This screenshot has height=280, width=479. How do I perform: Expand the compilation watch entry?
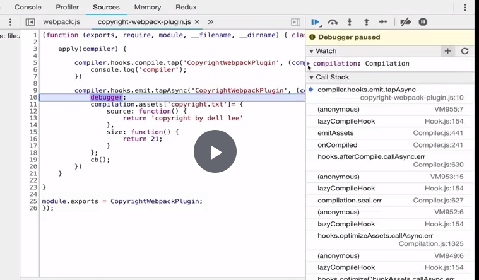click(309, 64)
